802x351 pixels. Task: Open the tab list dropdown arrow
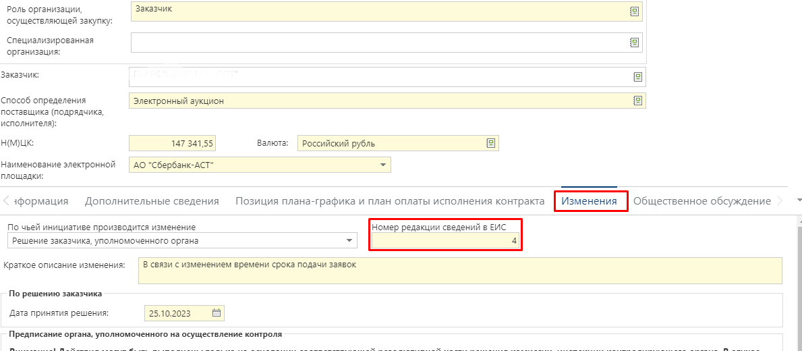799,200
